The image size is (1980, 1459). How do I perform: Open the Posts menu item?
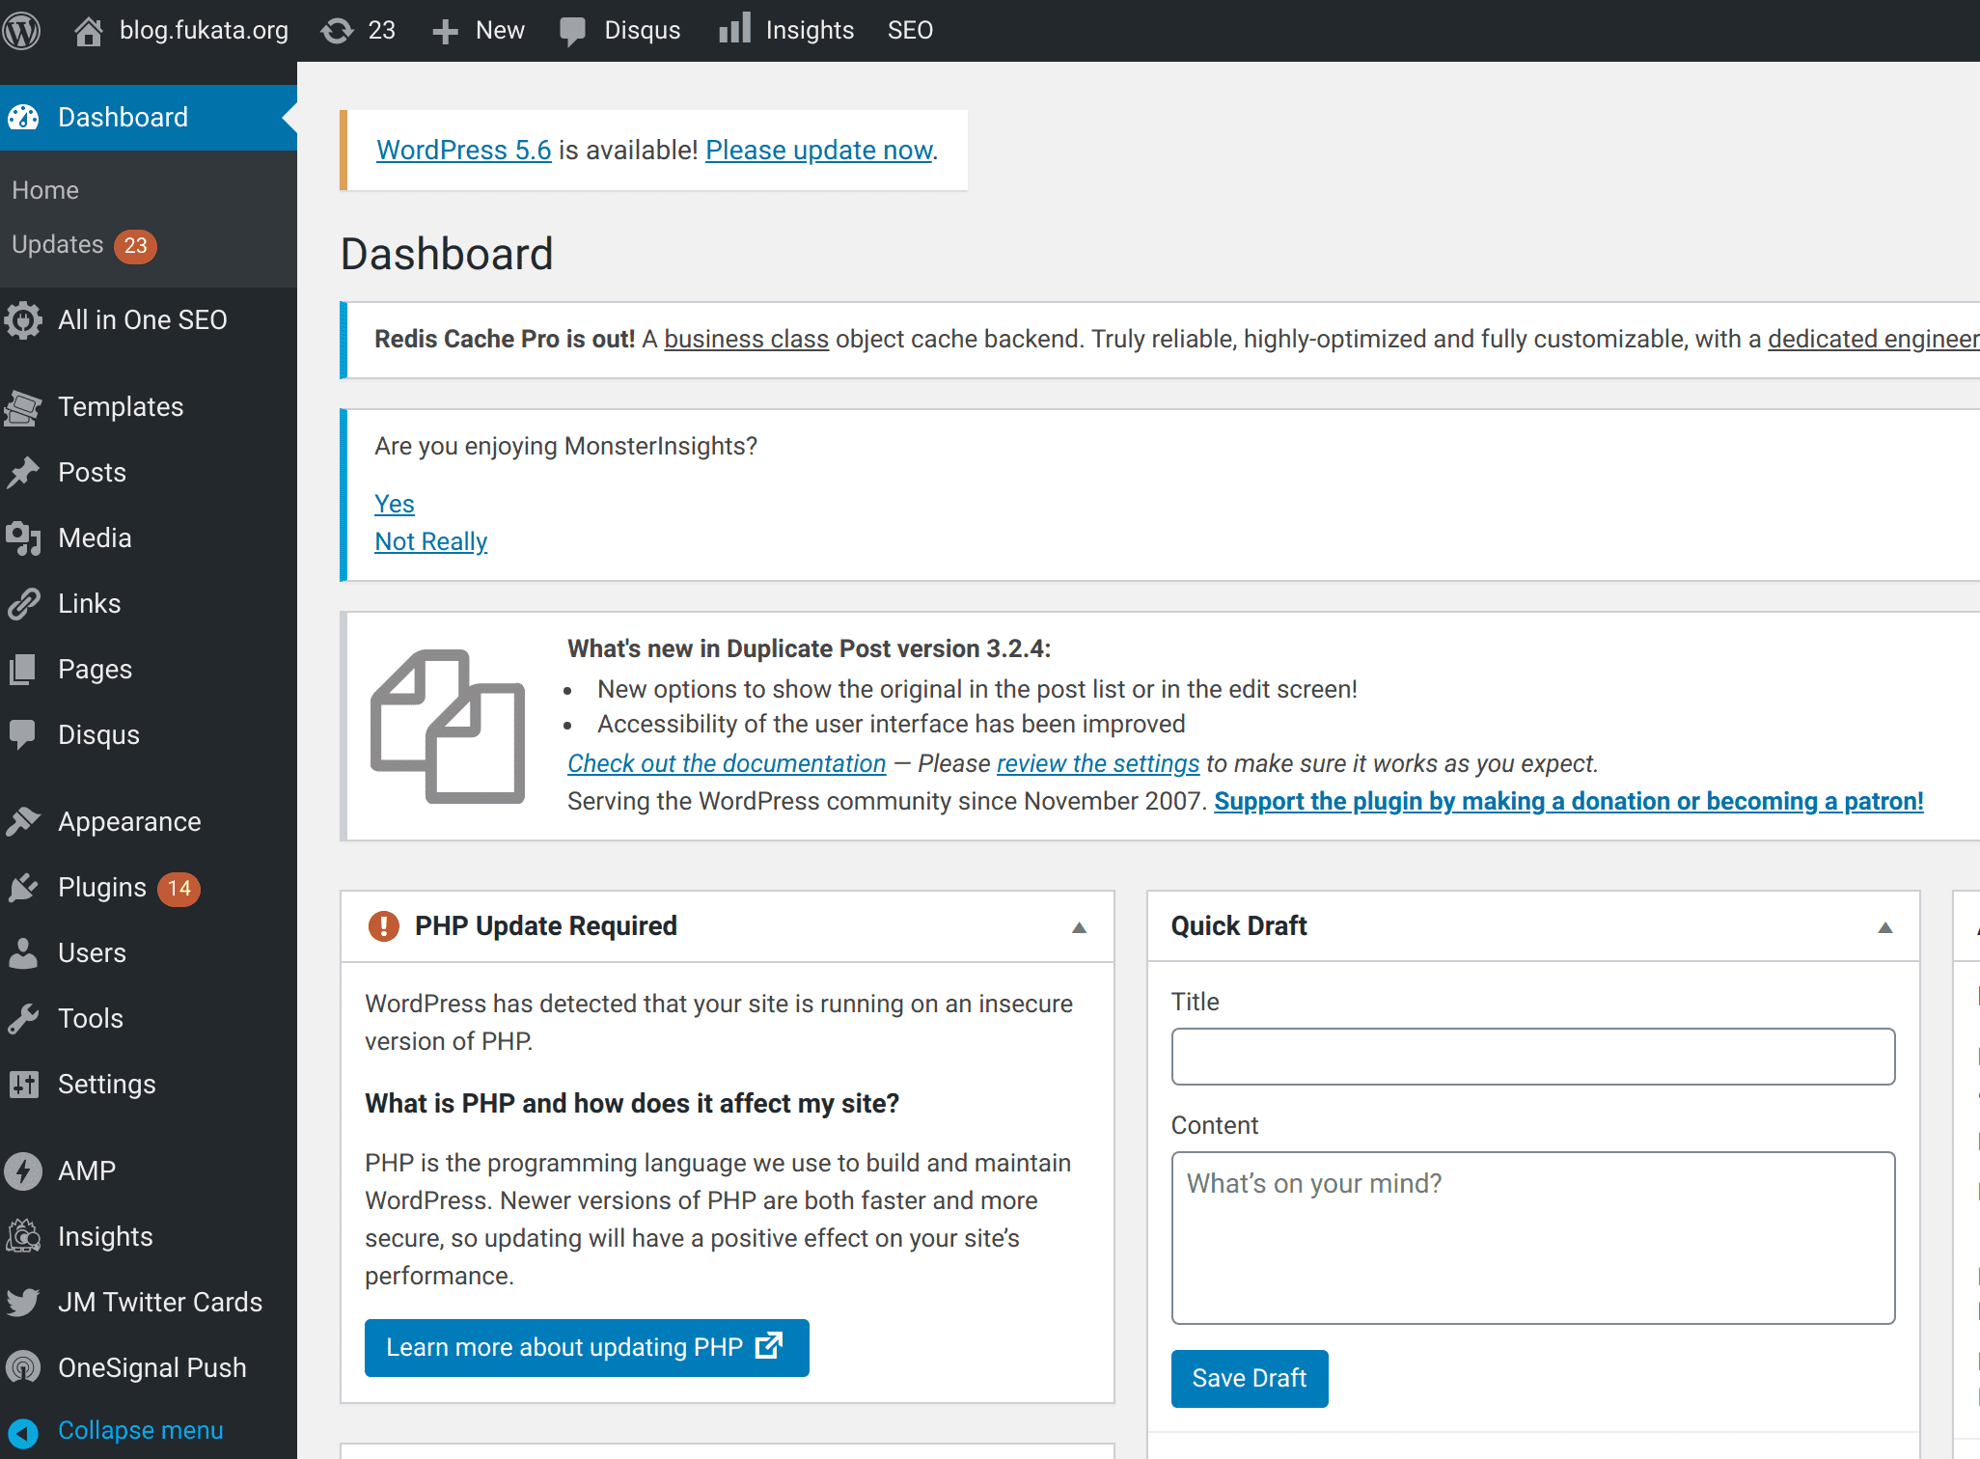coord(92,473)
